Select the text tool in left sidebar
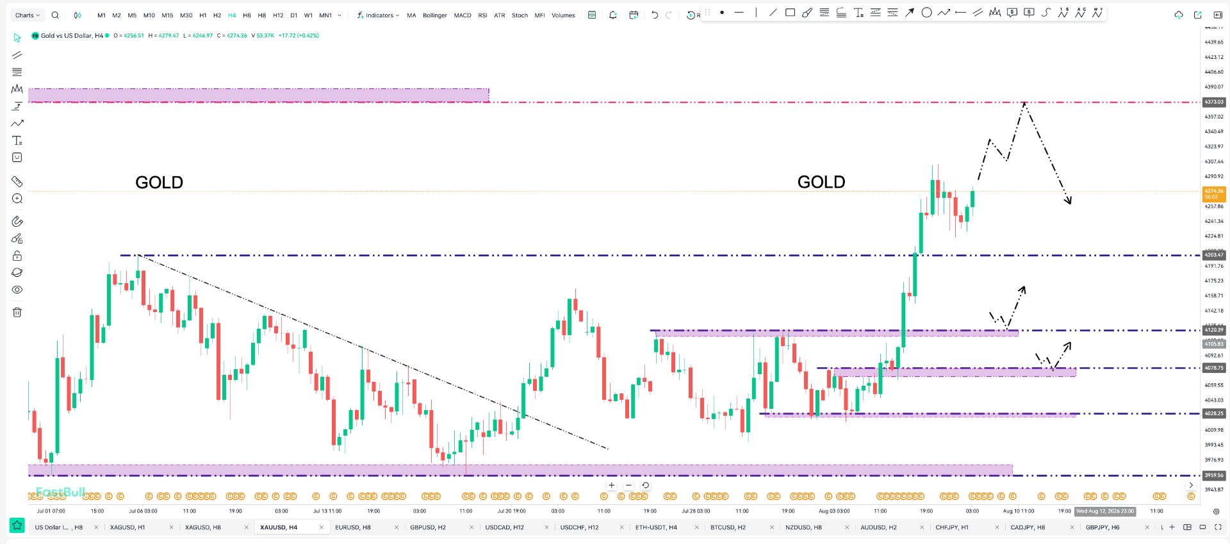 click(17, 140)
